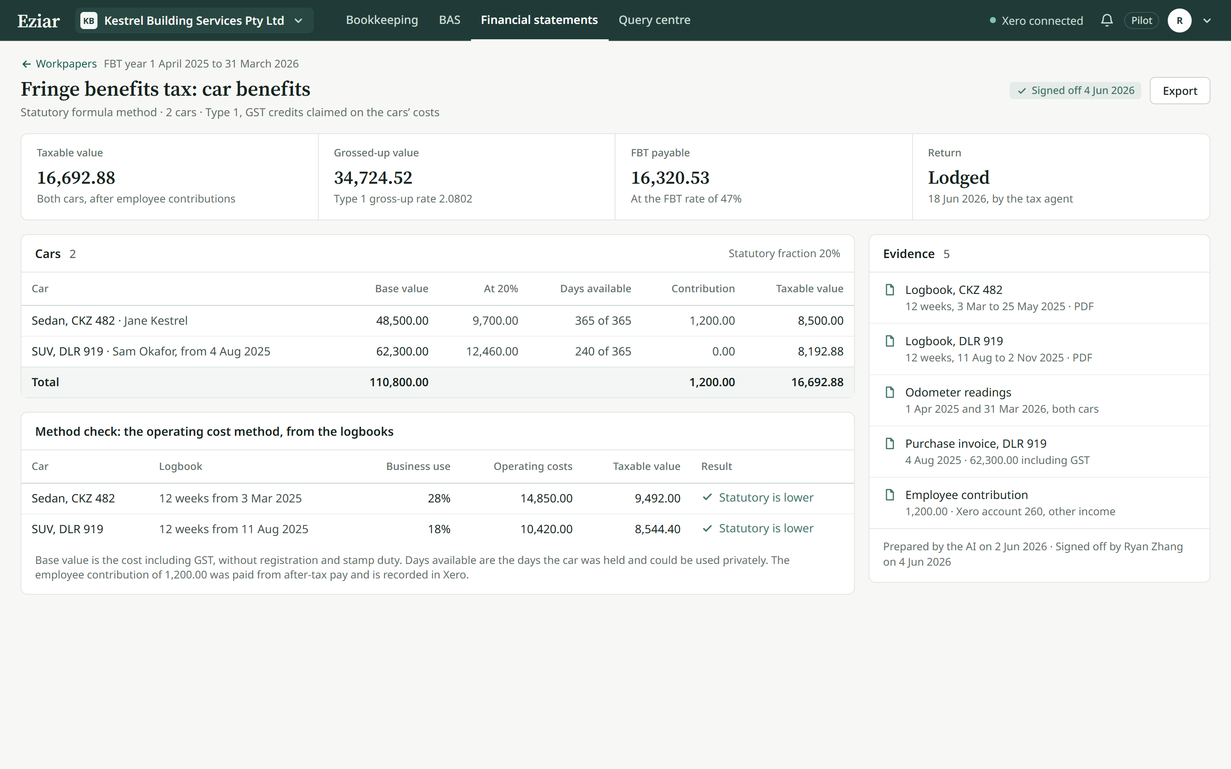Open the notifications bell

coord(1107,21)
